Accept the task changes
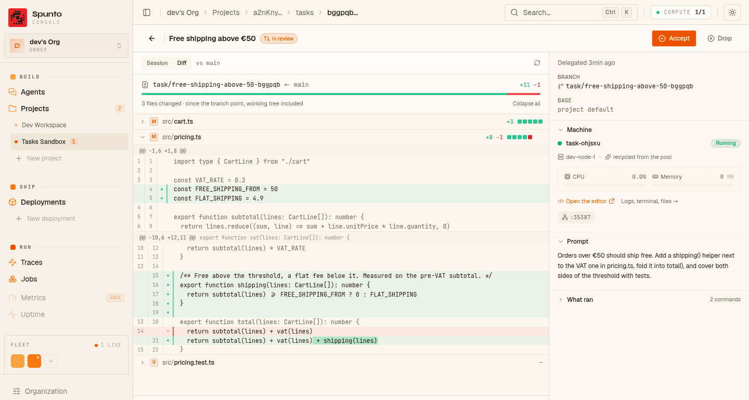Screen dimensions: 749x400 674,38
